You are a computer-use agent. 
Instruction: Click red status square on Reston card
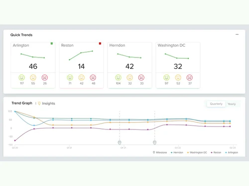[100, 44]
